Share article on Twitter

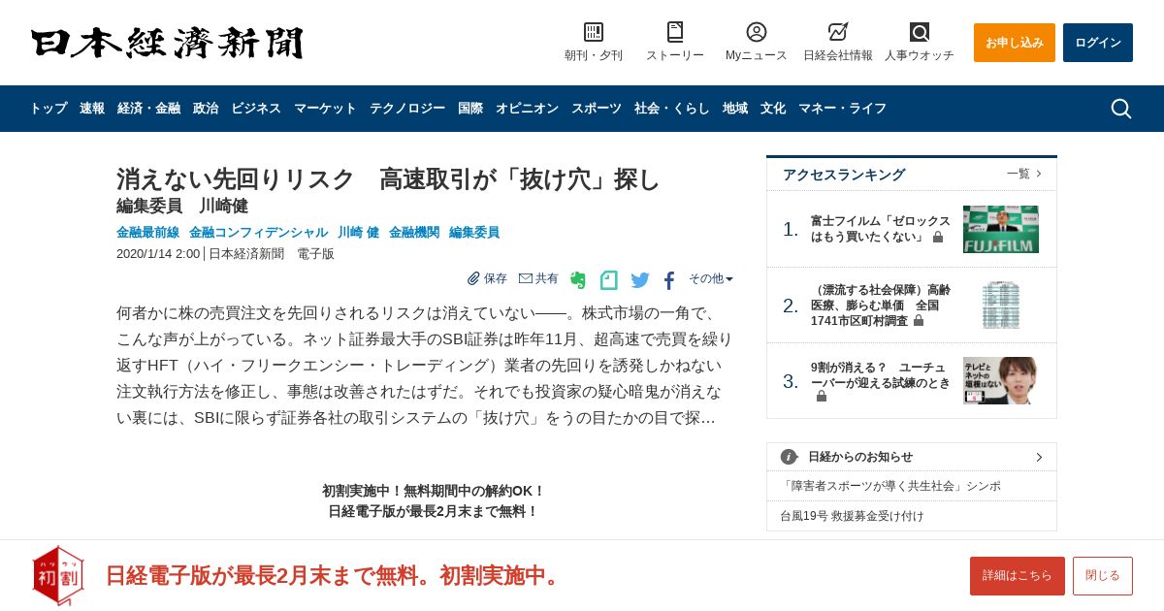pyautogui.click(x=640, y=280)
